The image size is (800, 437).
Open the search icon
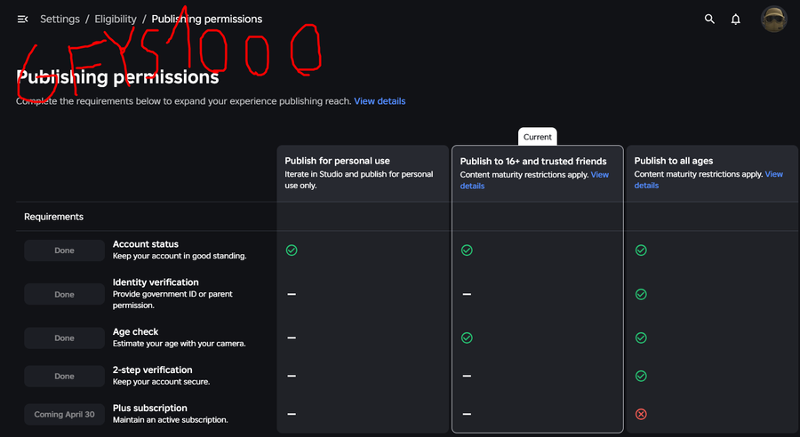[709, 19]
